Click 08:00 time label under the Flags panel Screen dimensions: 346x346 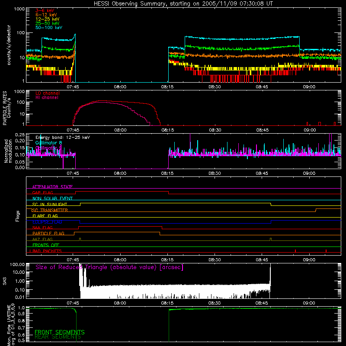coord(120,260)
